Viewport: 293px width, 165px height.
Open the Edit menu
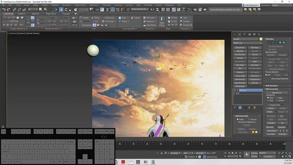(10, 5)
